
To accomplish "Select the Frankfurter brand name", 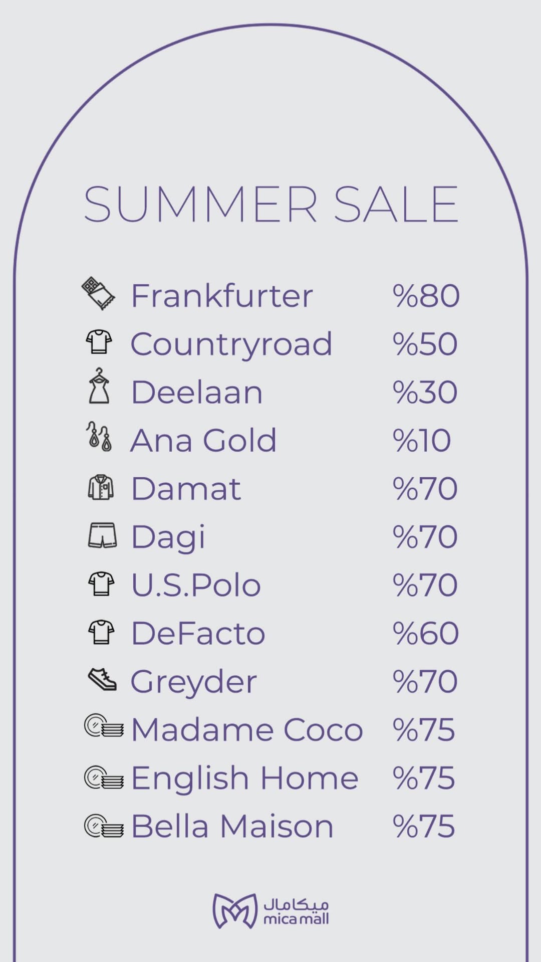I will click(x=221, y=296).
